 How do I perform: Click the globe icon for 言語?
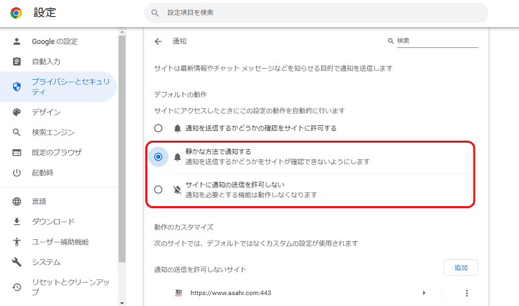click(18, 202)
